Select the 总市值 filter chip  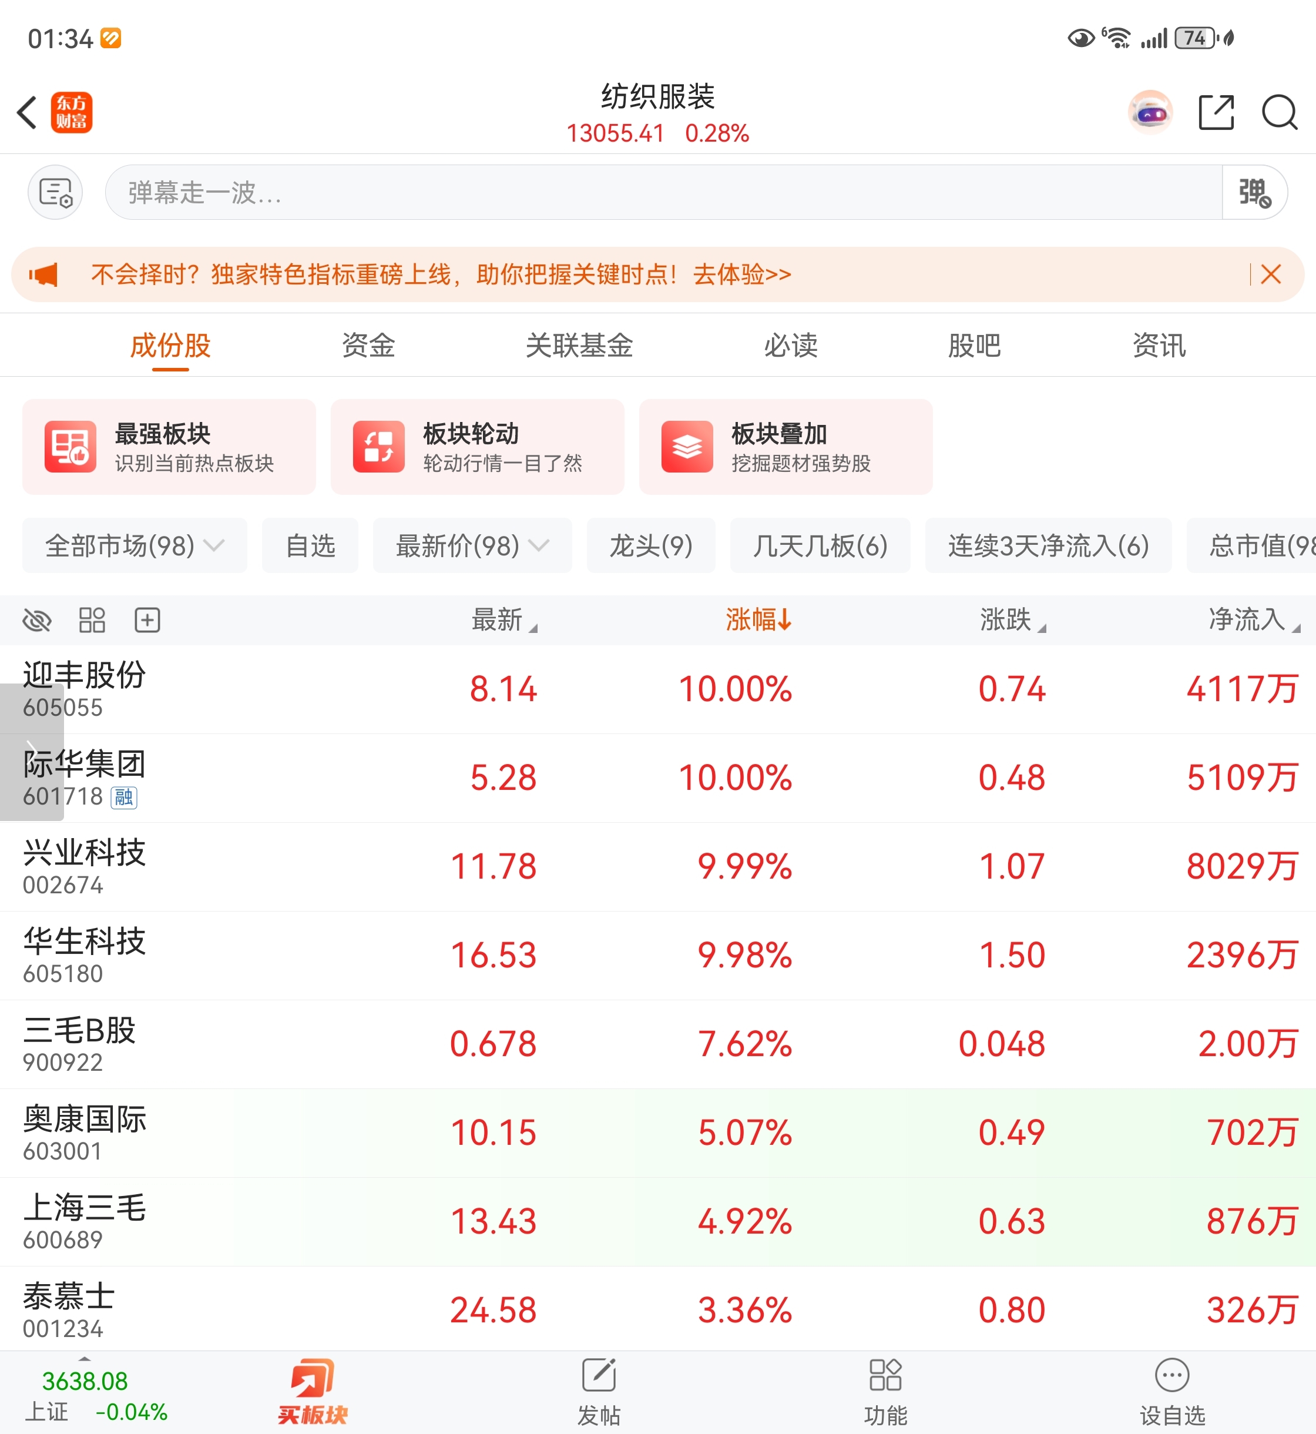click(1252, 545)
